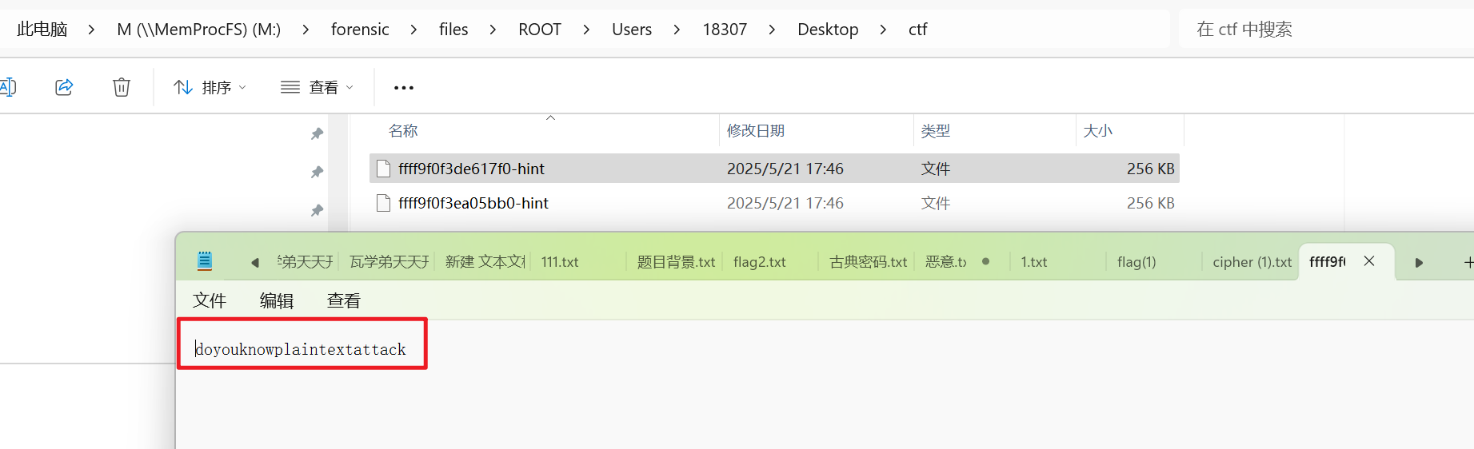Click the 修改日期 column header
This screenshot has height=449, width=1474.
tap(756, 131)
